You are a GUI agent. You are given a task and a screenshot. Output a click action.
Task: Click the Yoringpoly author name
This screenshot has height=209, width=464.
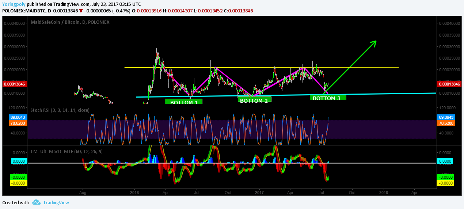tap(13, 4)
